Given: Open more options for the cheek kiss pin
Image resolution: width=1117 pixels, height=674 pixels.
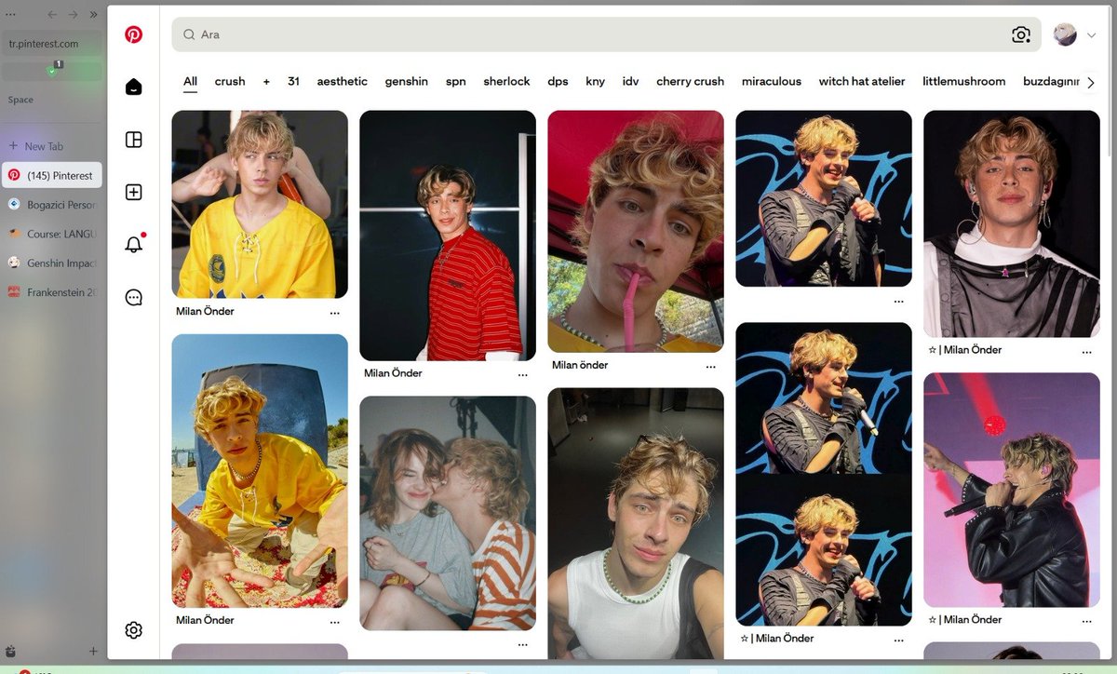Looking at the screenshot, I should [523, 644].
